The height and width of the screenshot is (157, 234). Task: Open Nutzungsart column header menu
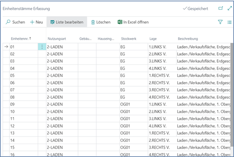(57, 39)
